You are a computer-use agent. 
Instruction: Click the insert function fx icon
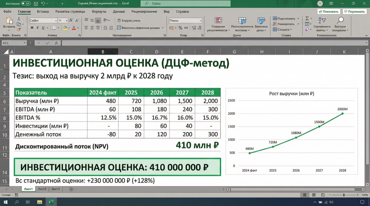coord(56,43)
